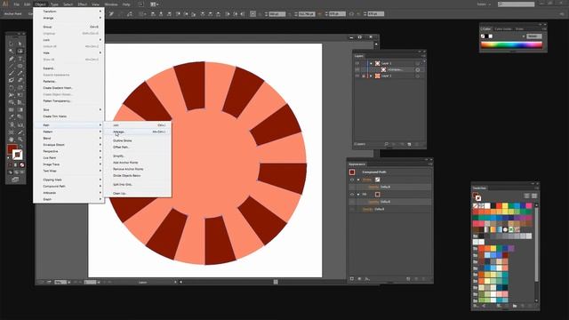The height and width of the screenshot is (320, 569).
Task: Click the search field in the menu bar
Action: [x=517, y=4]
